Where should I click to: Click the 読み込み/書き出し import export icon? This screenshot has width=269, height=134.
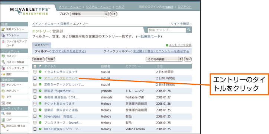pos(3,126)
